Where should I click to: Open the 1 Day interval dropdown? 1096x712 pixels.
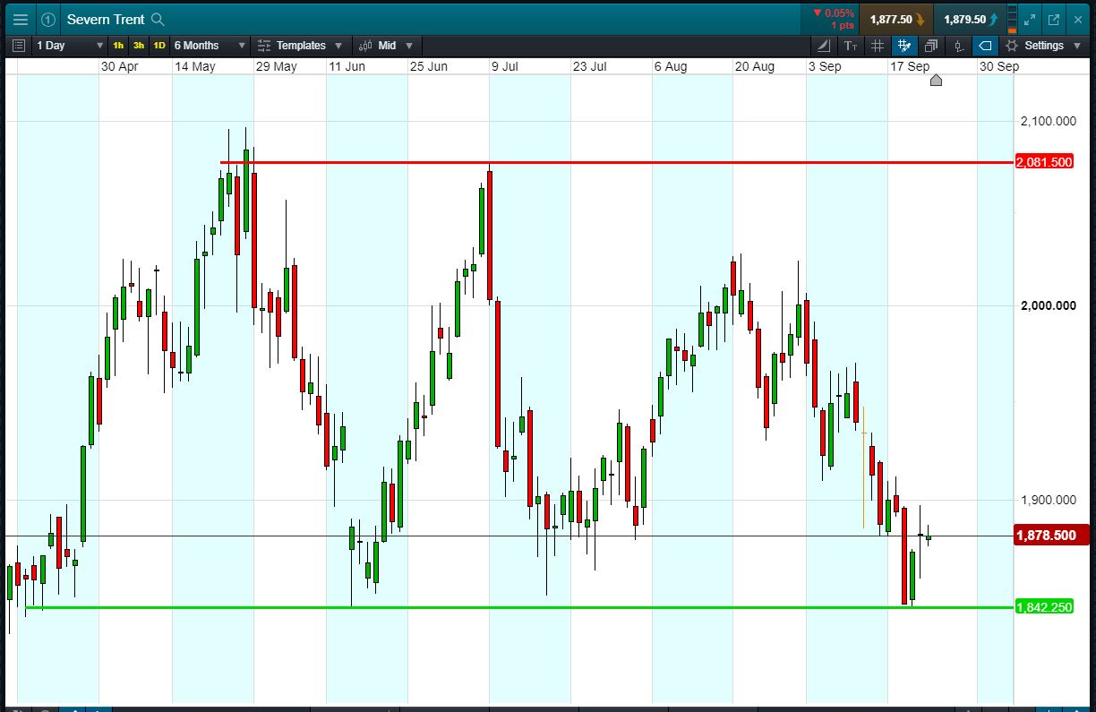[x=70, y=46]
